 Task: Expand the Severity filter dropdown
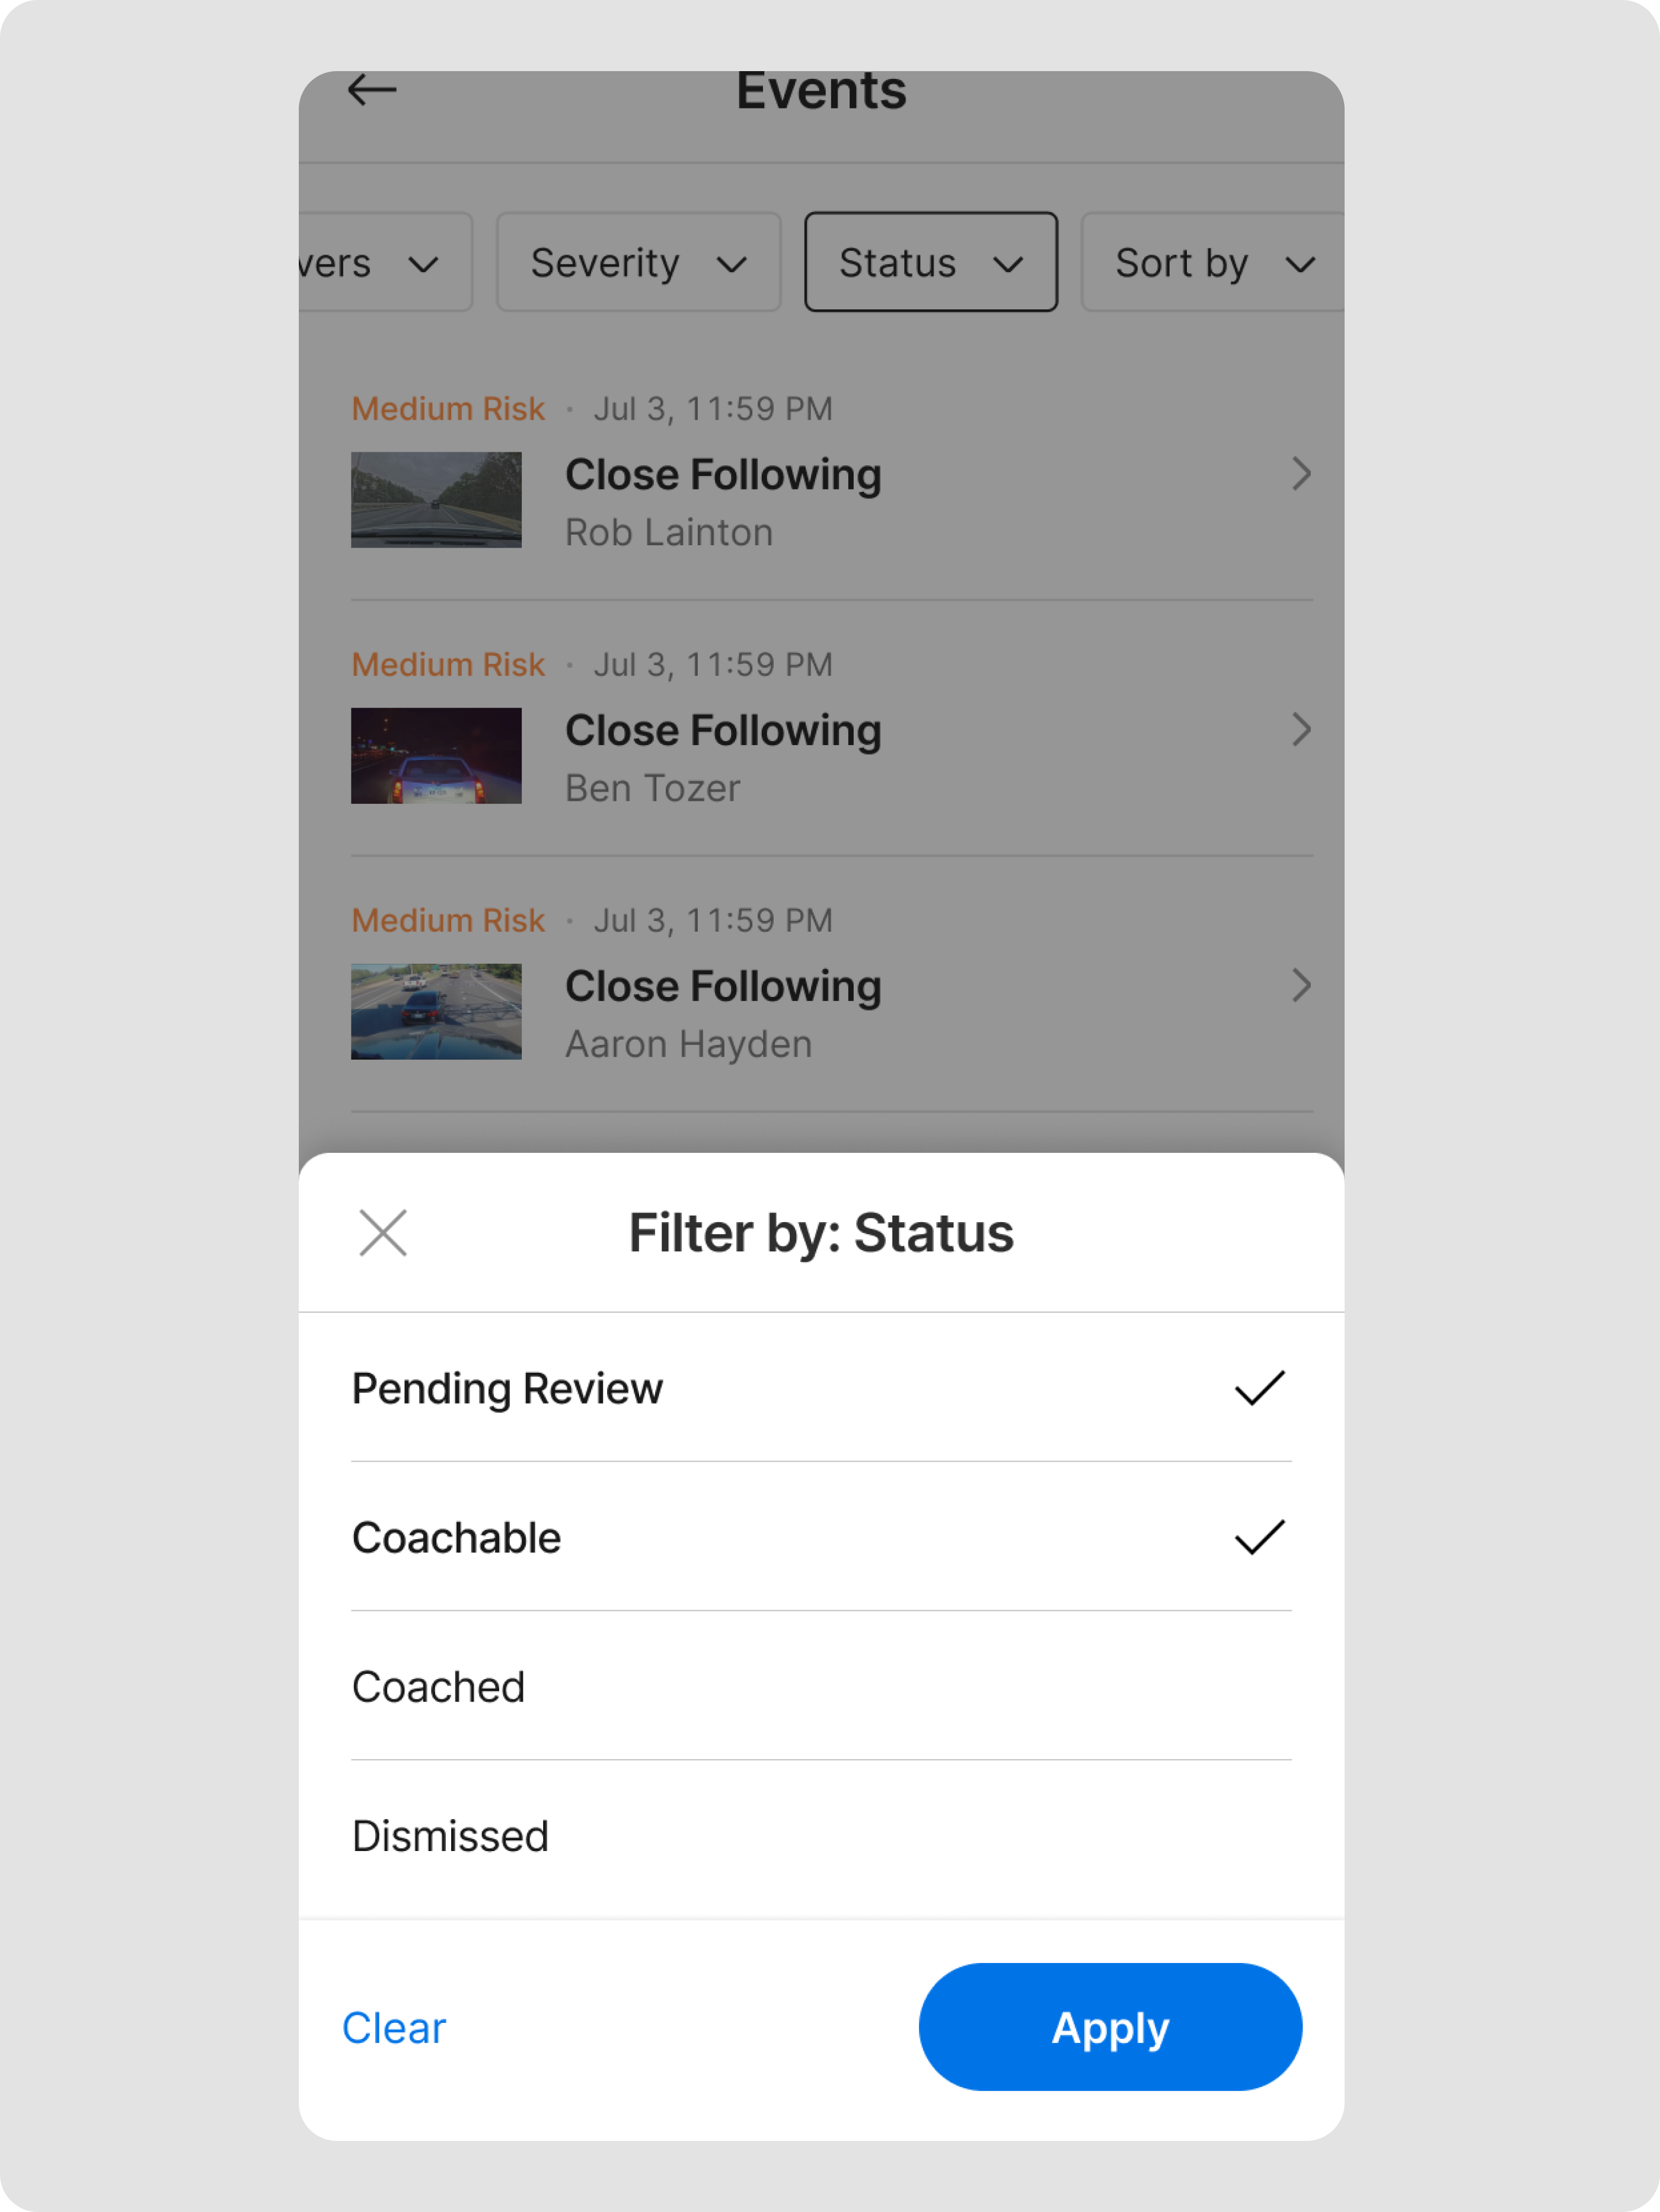tap(638, 263)
